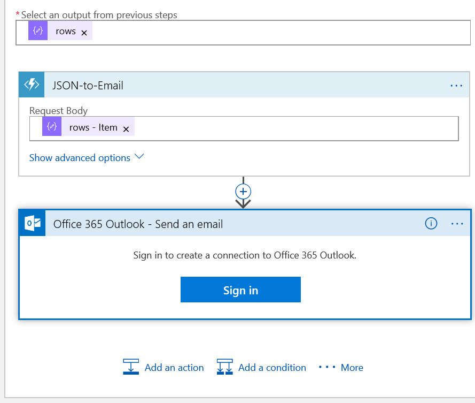The width and height of the screenshot is (475, 403).
Task: Open the More options at the bottom
Action: point(341,368)
